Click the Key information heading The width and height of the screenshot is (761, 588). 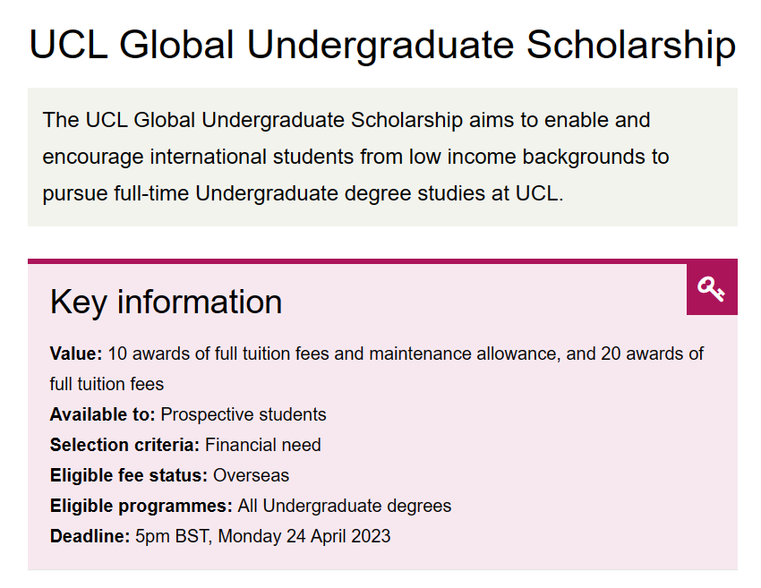[x=166, y=302]
